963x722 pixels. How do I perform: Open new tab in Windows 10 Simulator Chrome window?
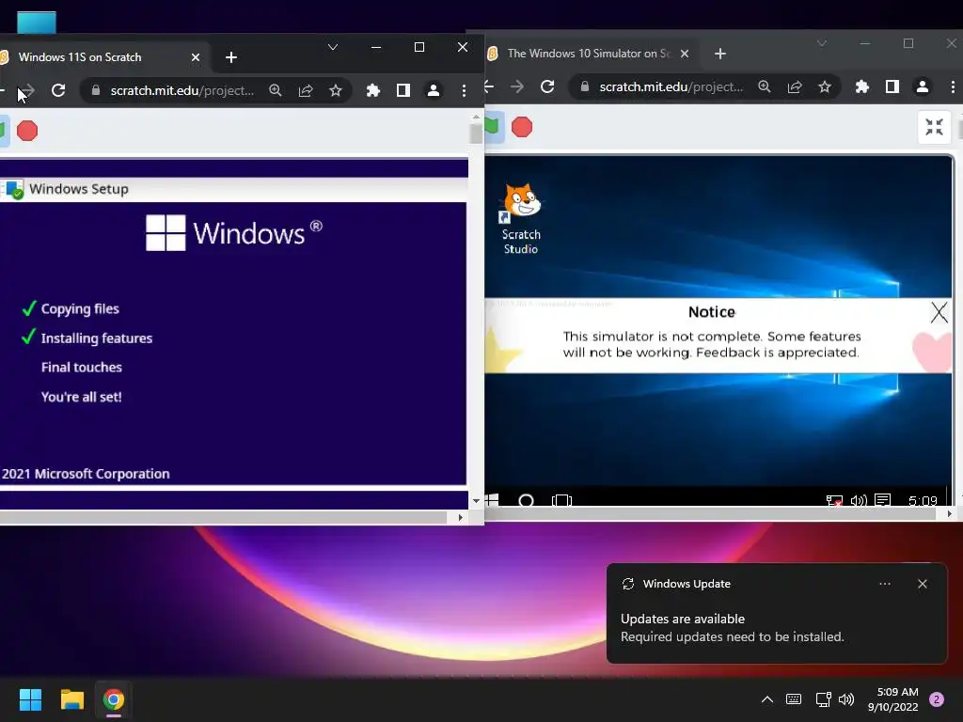pos(719,54)
